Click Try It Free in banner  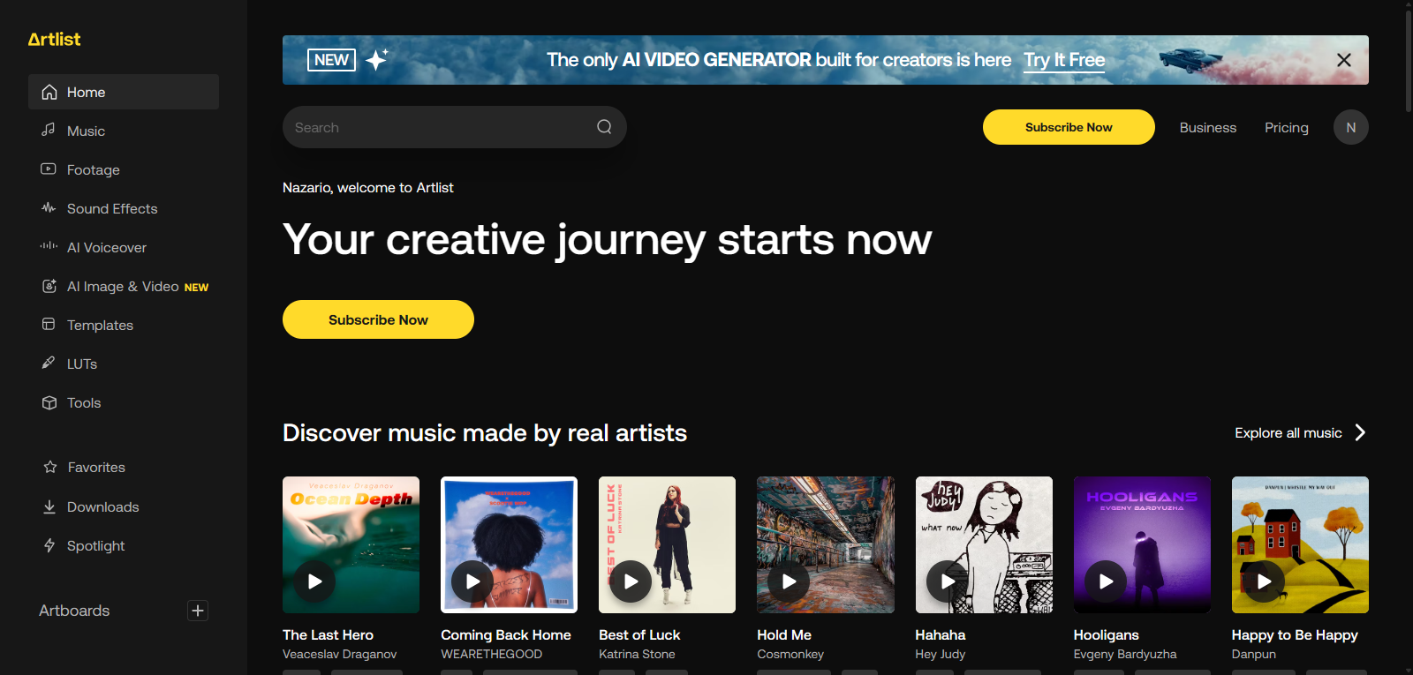[1064, 60]
